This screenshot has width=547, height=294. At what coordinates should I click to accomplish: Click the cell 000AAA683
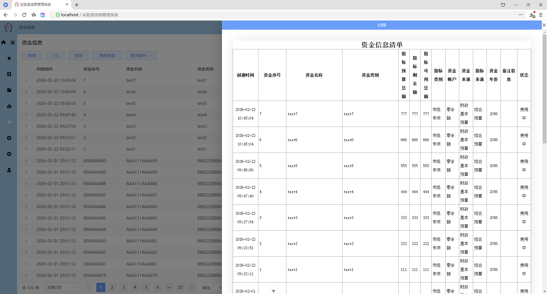(95, 241)
